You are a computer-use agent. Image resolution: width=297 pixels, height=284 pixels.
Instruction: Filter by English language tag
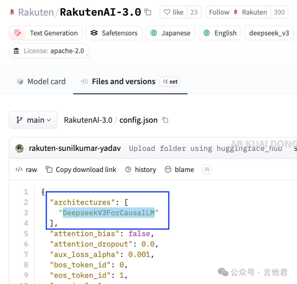220,33
